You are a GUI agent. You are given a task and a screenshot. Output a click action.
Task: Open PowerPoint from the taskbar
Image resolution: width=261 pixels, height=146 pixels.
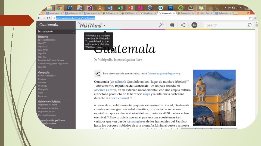point(130,8)
